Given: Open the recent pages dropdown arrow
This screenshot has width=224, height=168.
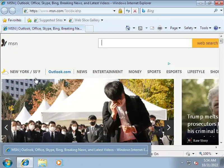Looking at the screenshot, I should (18, 11).
